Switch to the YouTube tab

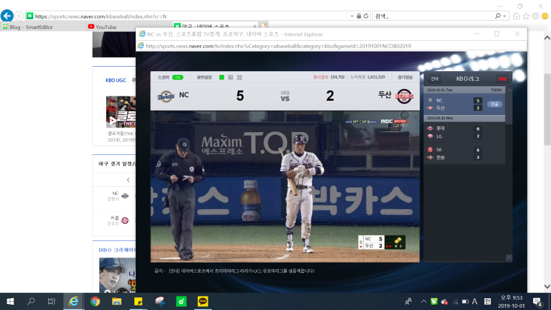(102, 27)
